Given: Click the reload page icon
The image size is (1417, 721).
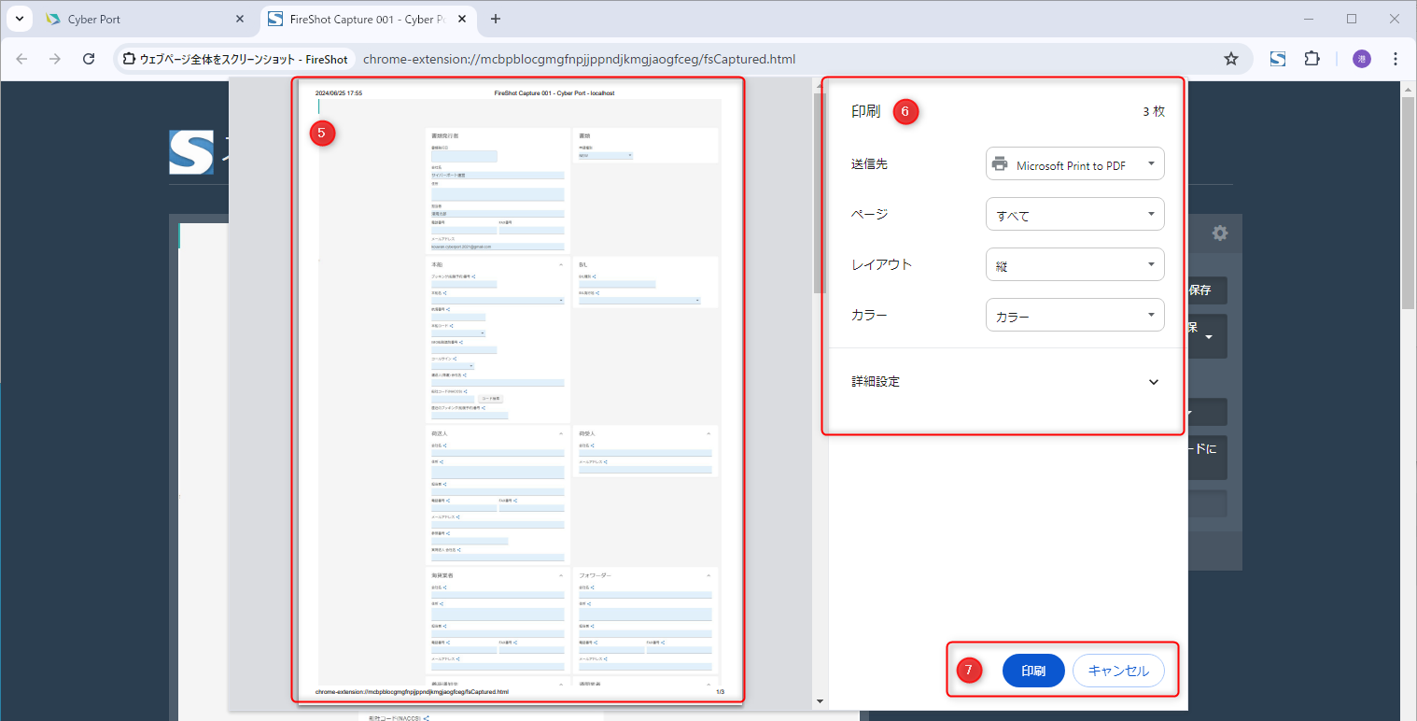Looking at the screenshot, I should [x=89, y=59].
